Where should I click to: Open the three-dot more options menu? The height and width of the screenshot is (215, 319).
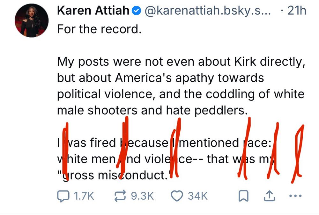(296, 196)
